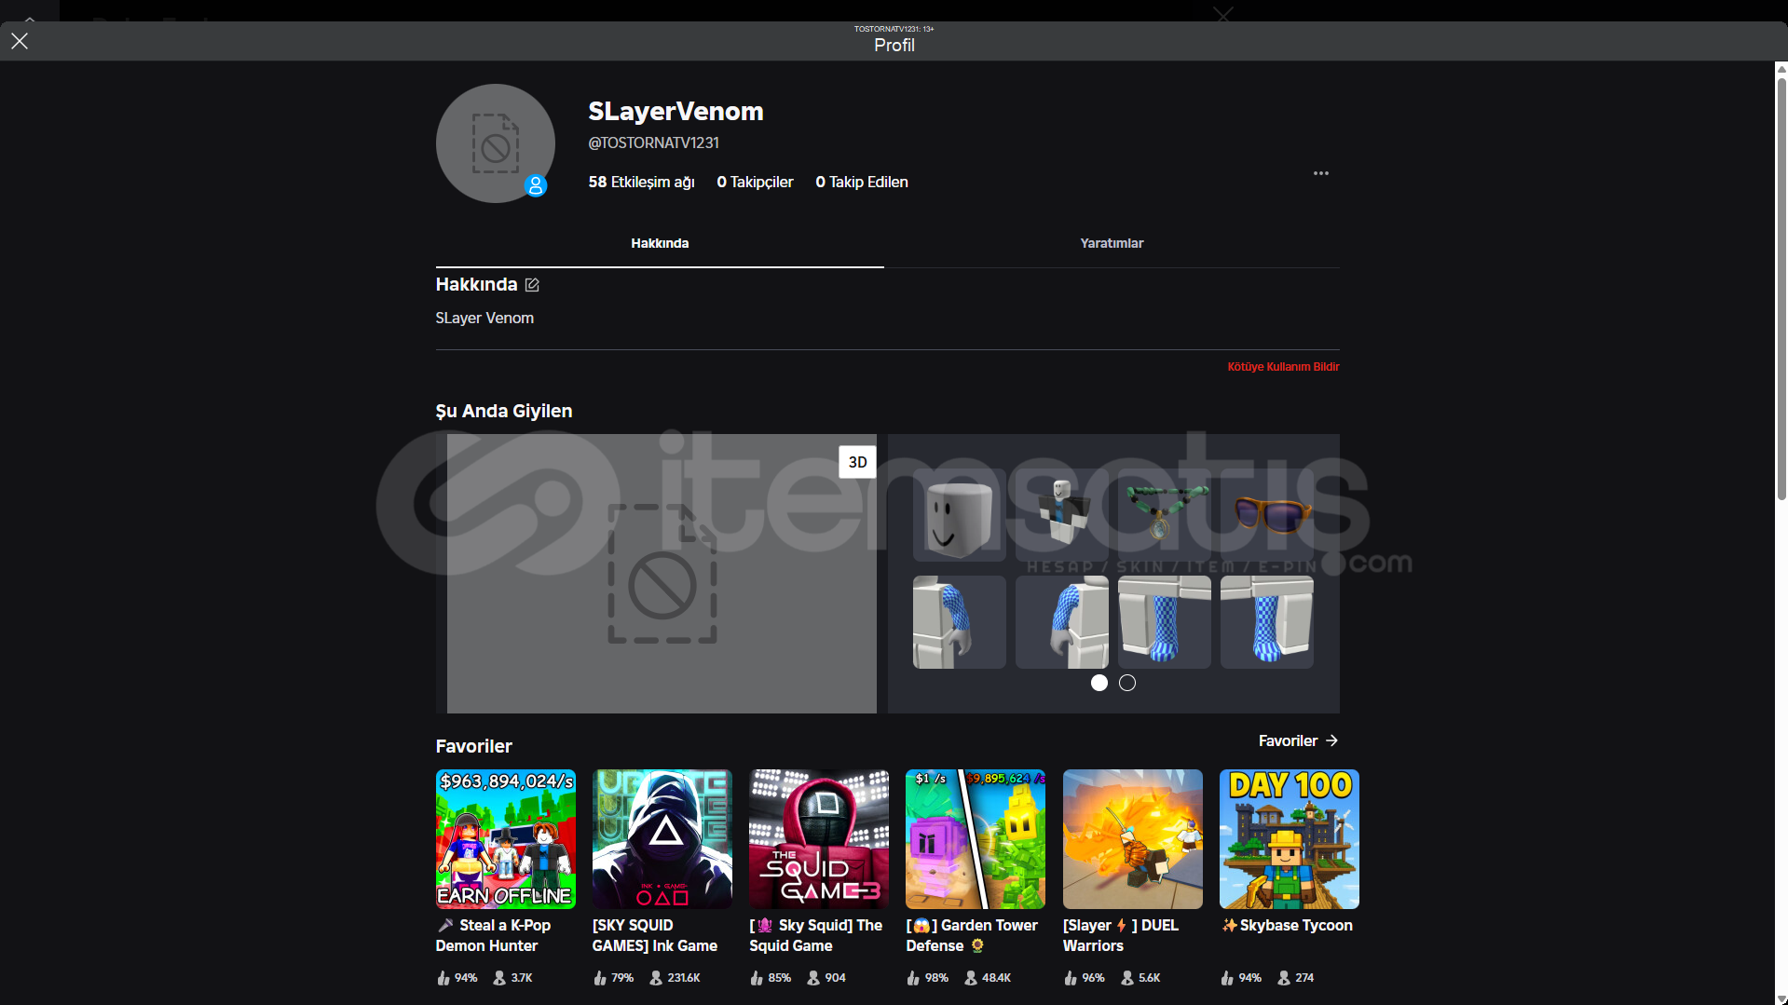Open the Garden Tower Defense thumbnail
Image resolution: width=1788 pixels, height=1005 pixels.
pos(976,839)
